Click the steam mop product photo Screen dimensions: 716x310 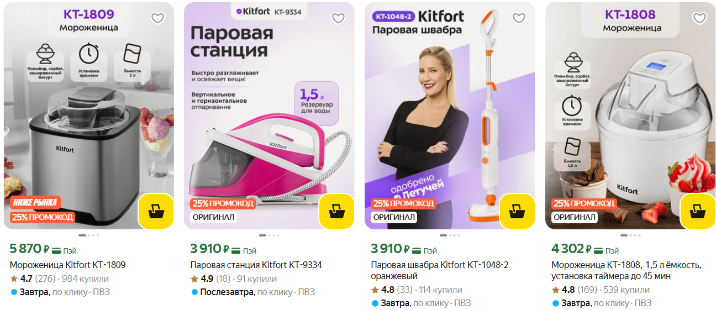tap(450, 115)
